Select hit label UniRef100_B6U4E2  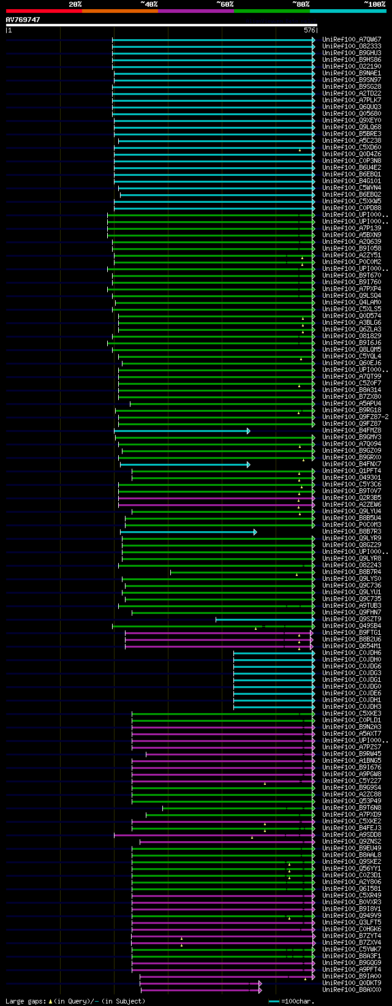[x=352, y=168]
